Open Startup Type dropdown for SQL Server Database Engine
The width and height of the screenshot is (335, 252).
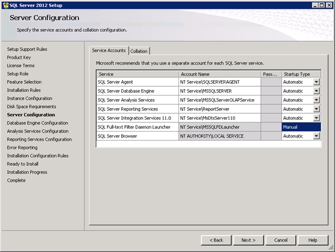[x=316, y=91]
